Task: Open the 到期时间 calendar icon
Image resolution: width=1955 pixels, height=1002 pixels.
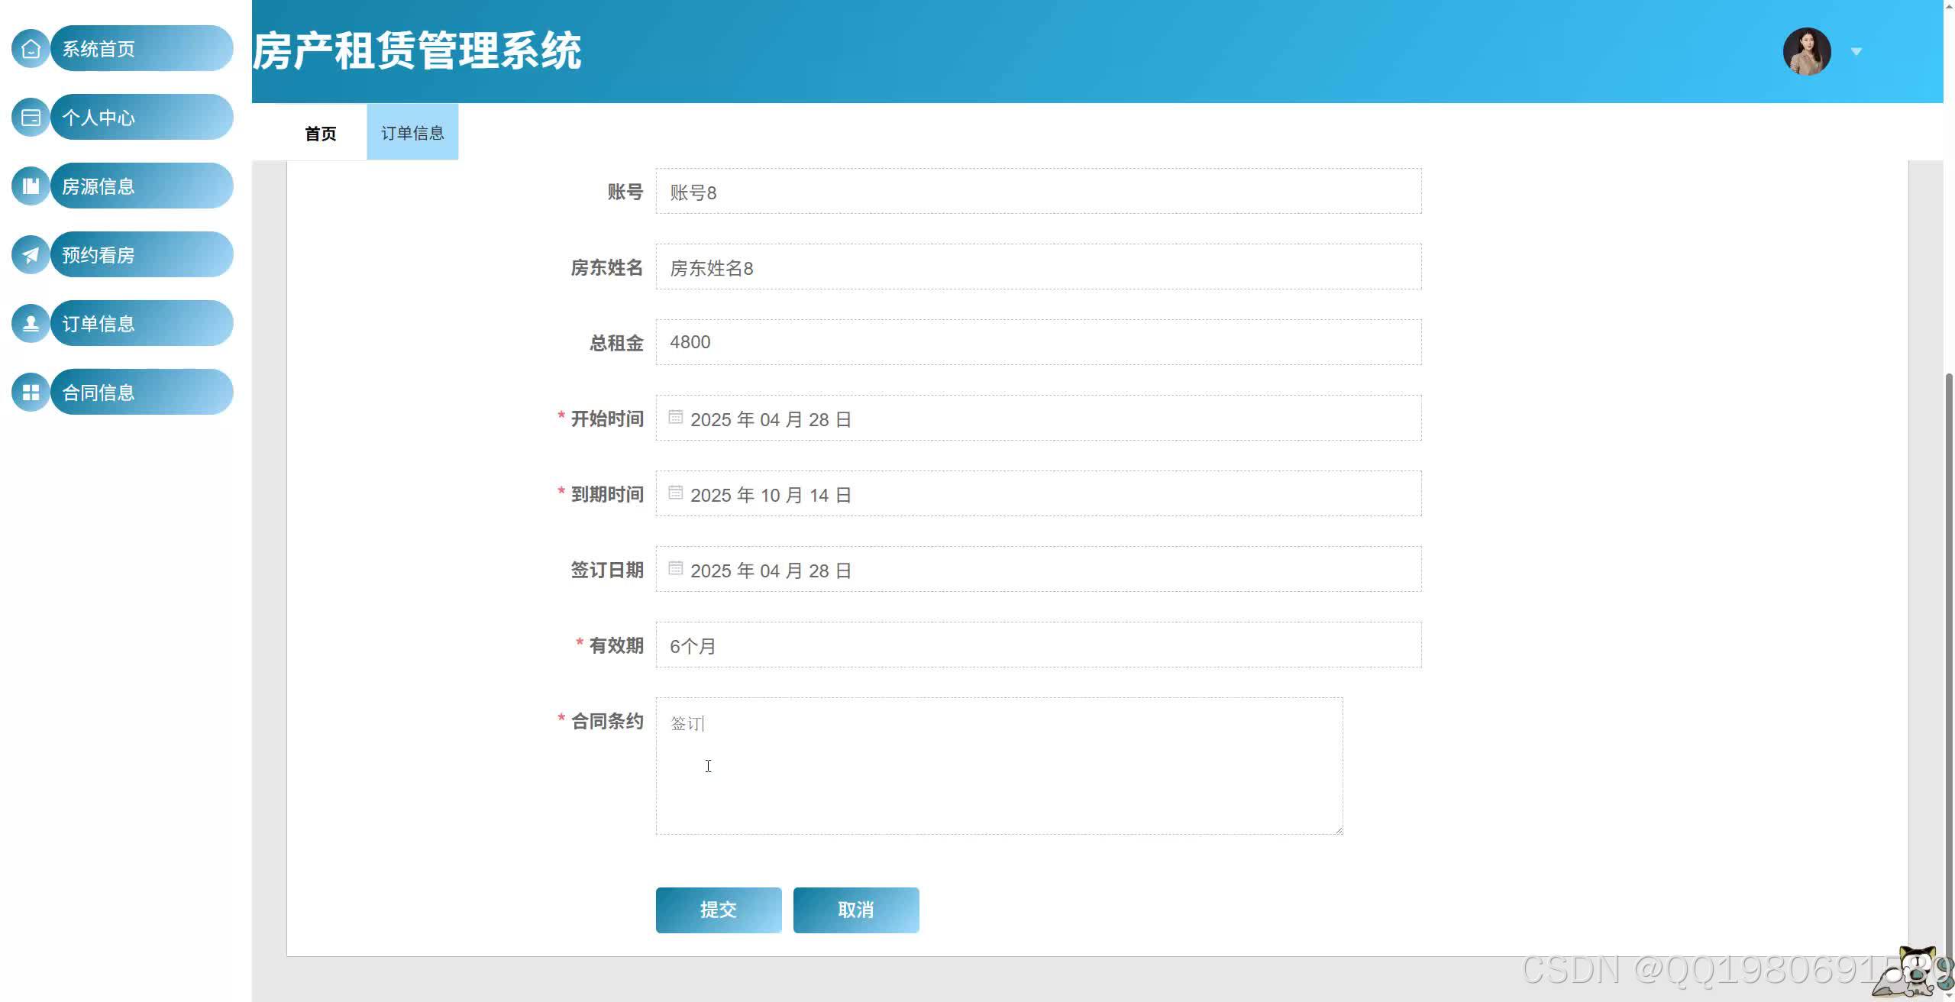Action: [675, 493]
